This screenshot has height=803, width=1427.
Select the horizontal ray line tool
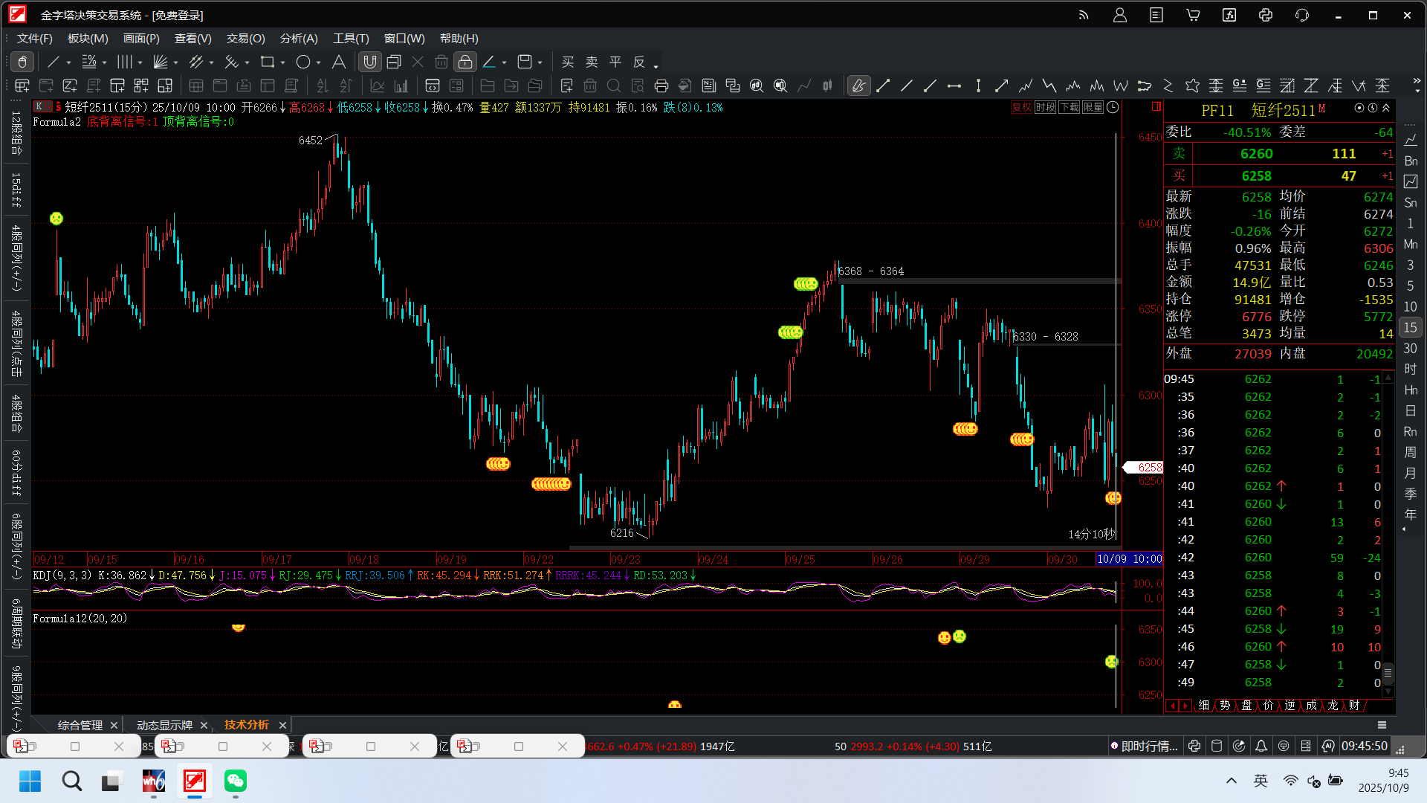pyautogui.click(x=954, y=86)
